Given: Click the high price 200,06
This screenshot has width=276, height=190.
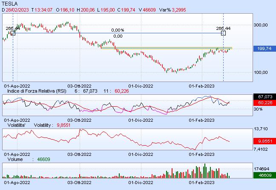Looking at the screenshot, I should pyautogui.click(x=88, y=10).
